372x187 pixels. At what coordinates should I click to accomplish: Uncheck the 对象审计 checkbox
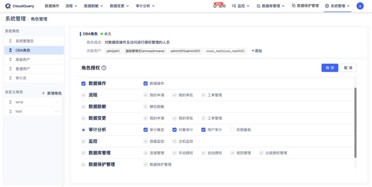coord(174,130)
